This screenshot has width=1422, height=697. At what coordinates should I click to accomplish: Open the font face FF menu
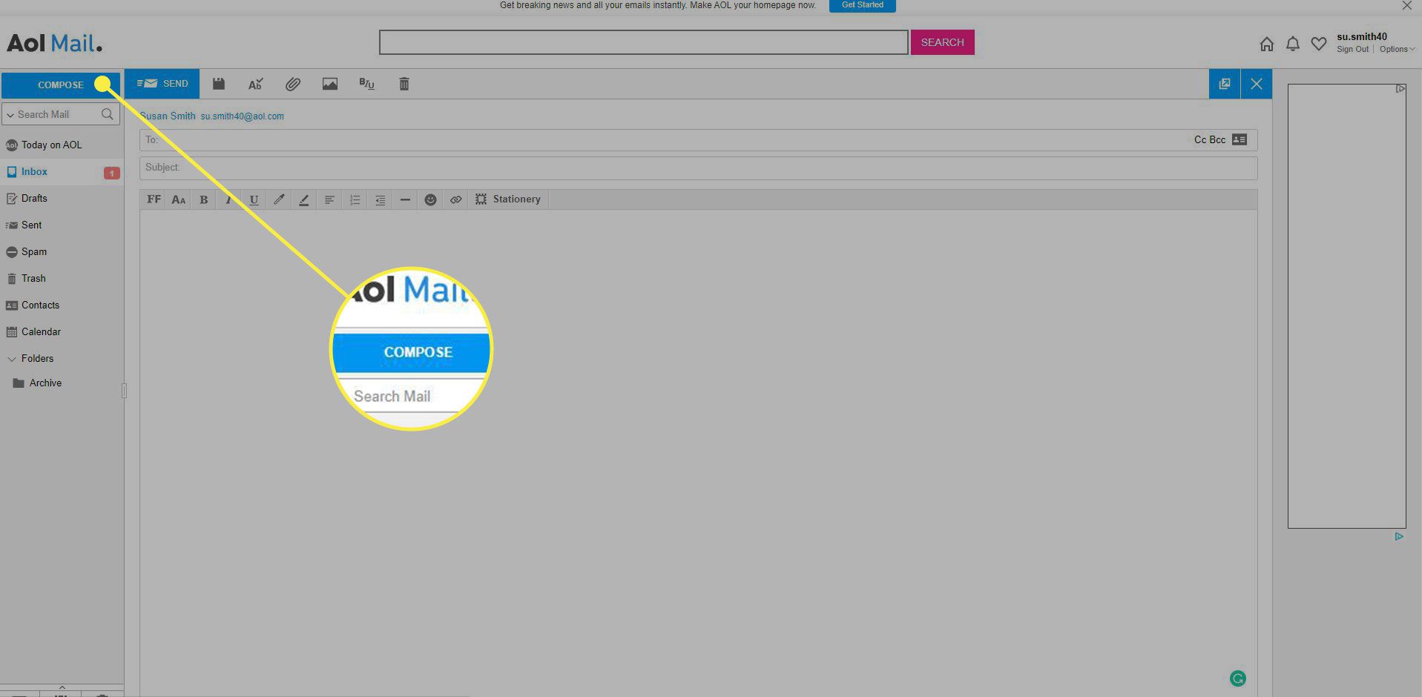154,199
